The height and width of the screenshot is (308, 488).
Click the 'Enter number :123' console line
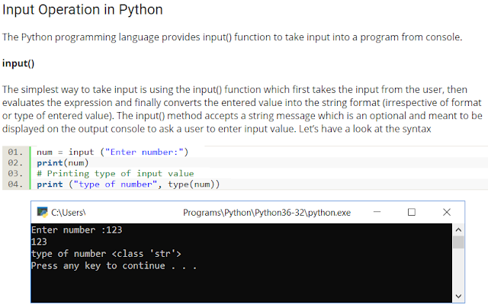point(76,229)
